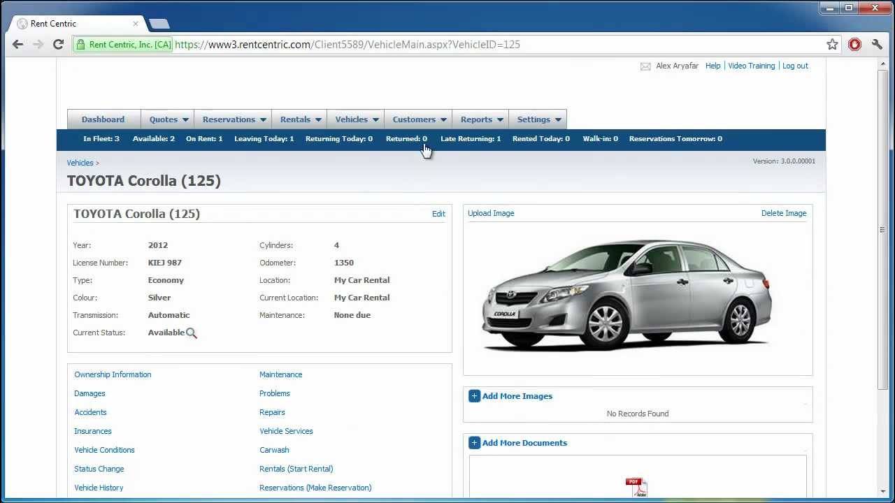Open the Dashboard tab
Image resolution: width=895 pixels, height=503 pixels.
pos(103,119)
